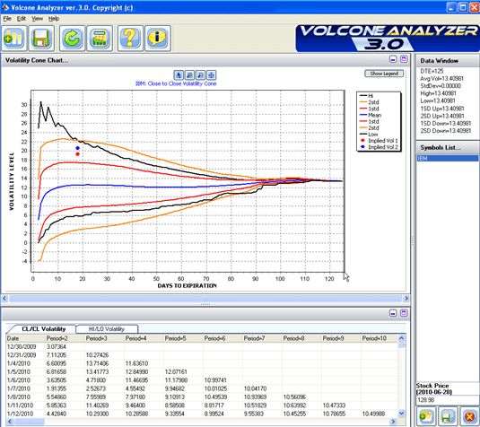
Task: Click the red X delete symbol icon
Action: point(469,416)
